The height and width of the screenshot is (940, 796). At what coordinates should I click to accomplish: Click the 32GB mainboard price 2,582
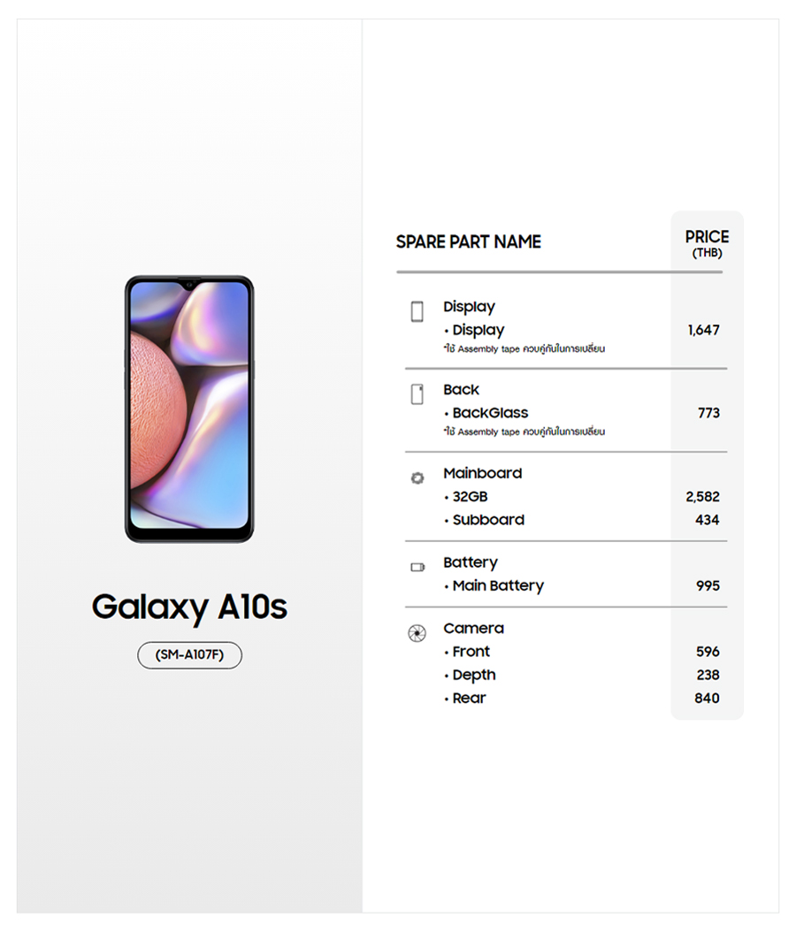click(x=703, y=497)
